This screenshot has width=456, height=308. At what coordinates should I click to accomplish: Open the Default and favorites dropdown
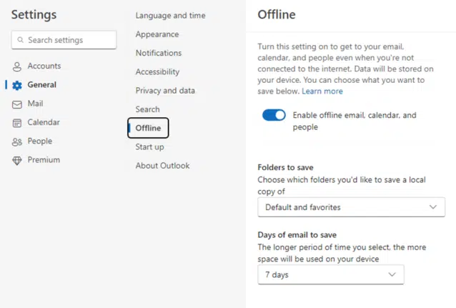(x=351, y=207)
